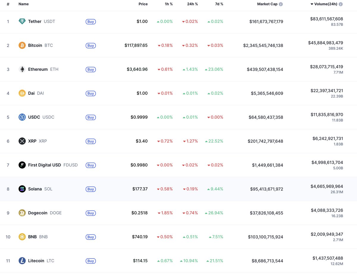Click Dogecoin 1h change 1.85%

[165, 213]
